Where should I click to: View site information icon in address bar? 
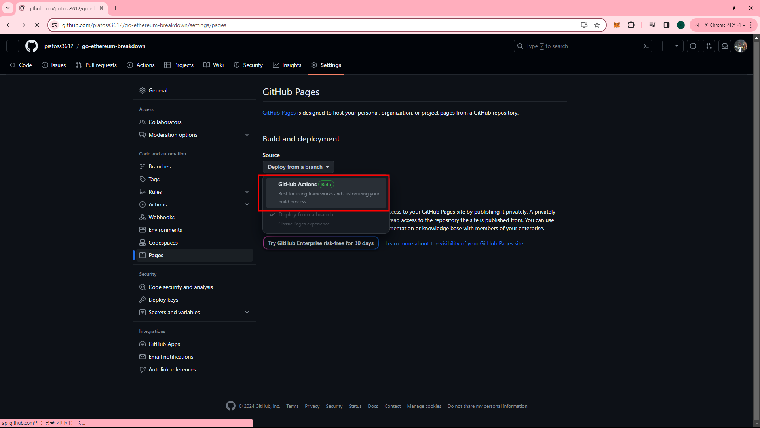[55, 25]
